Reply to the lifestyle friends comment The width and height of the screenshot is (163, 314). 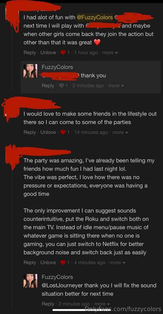click(30, 132)
